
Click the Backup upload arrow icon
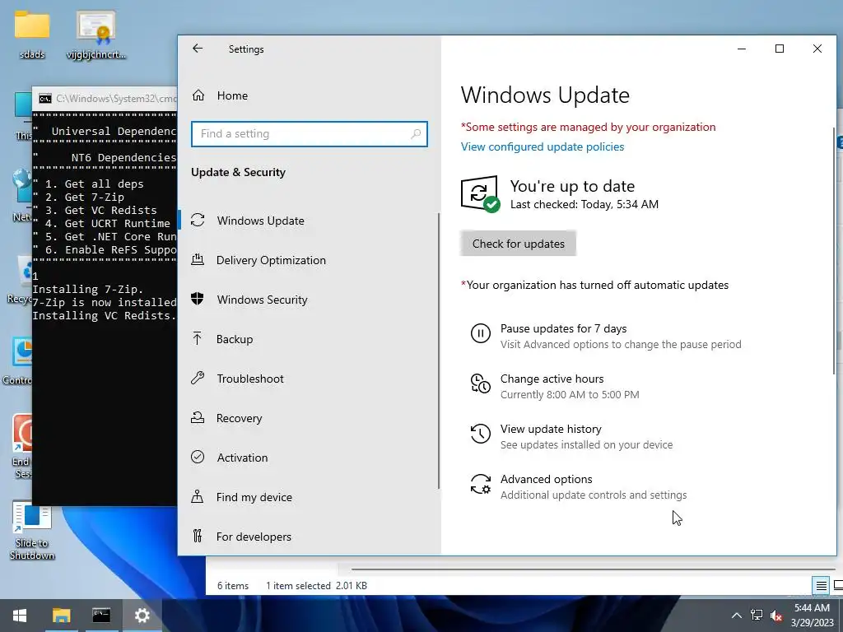pos(198,338)
